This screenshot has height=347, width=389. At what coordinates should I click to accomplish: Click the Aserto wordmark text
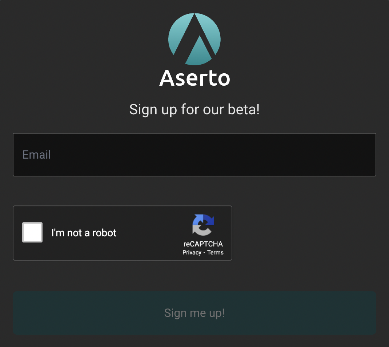[x=194, y=78]
